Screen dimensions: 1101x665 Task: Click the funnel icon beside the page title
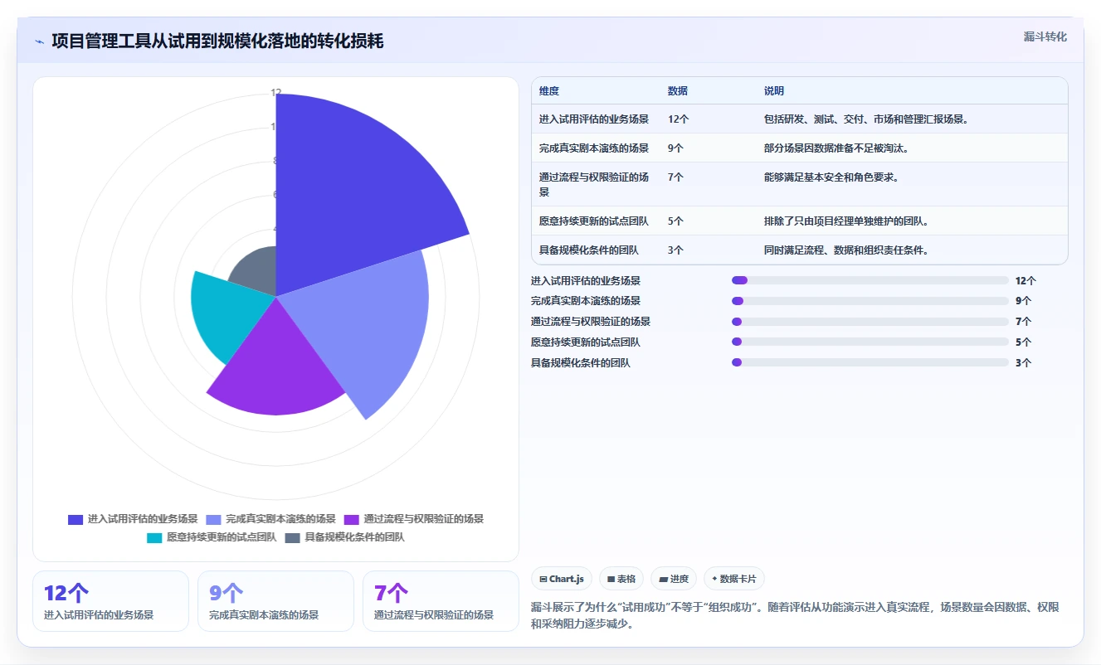(39, 41)
